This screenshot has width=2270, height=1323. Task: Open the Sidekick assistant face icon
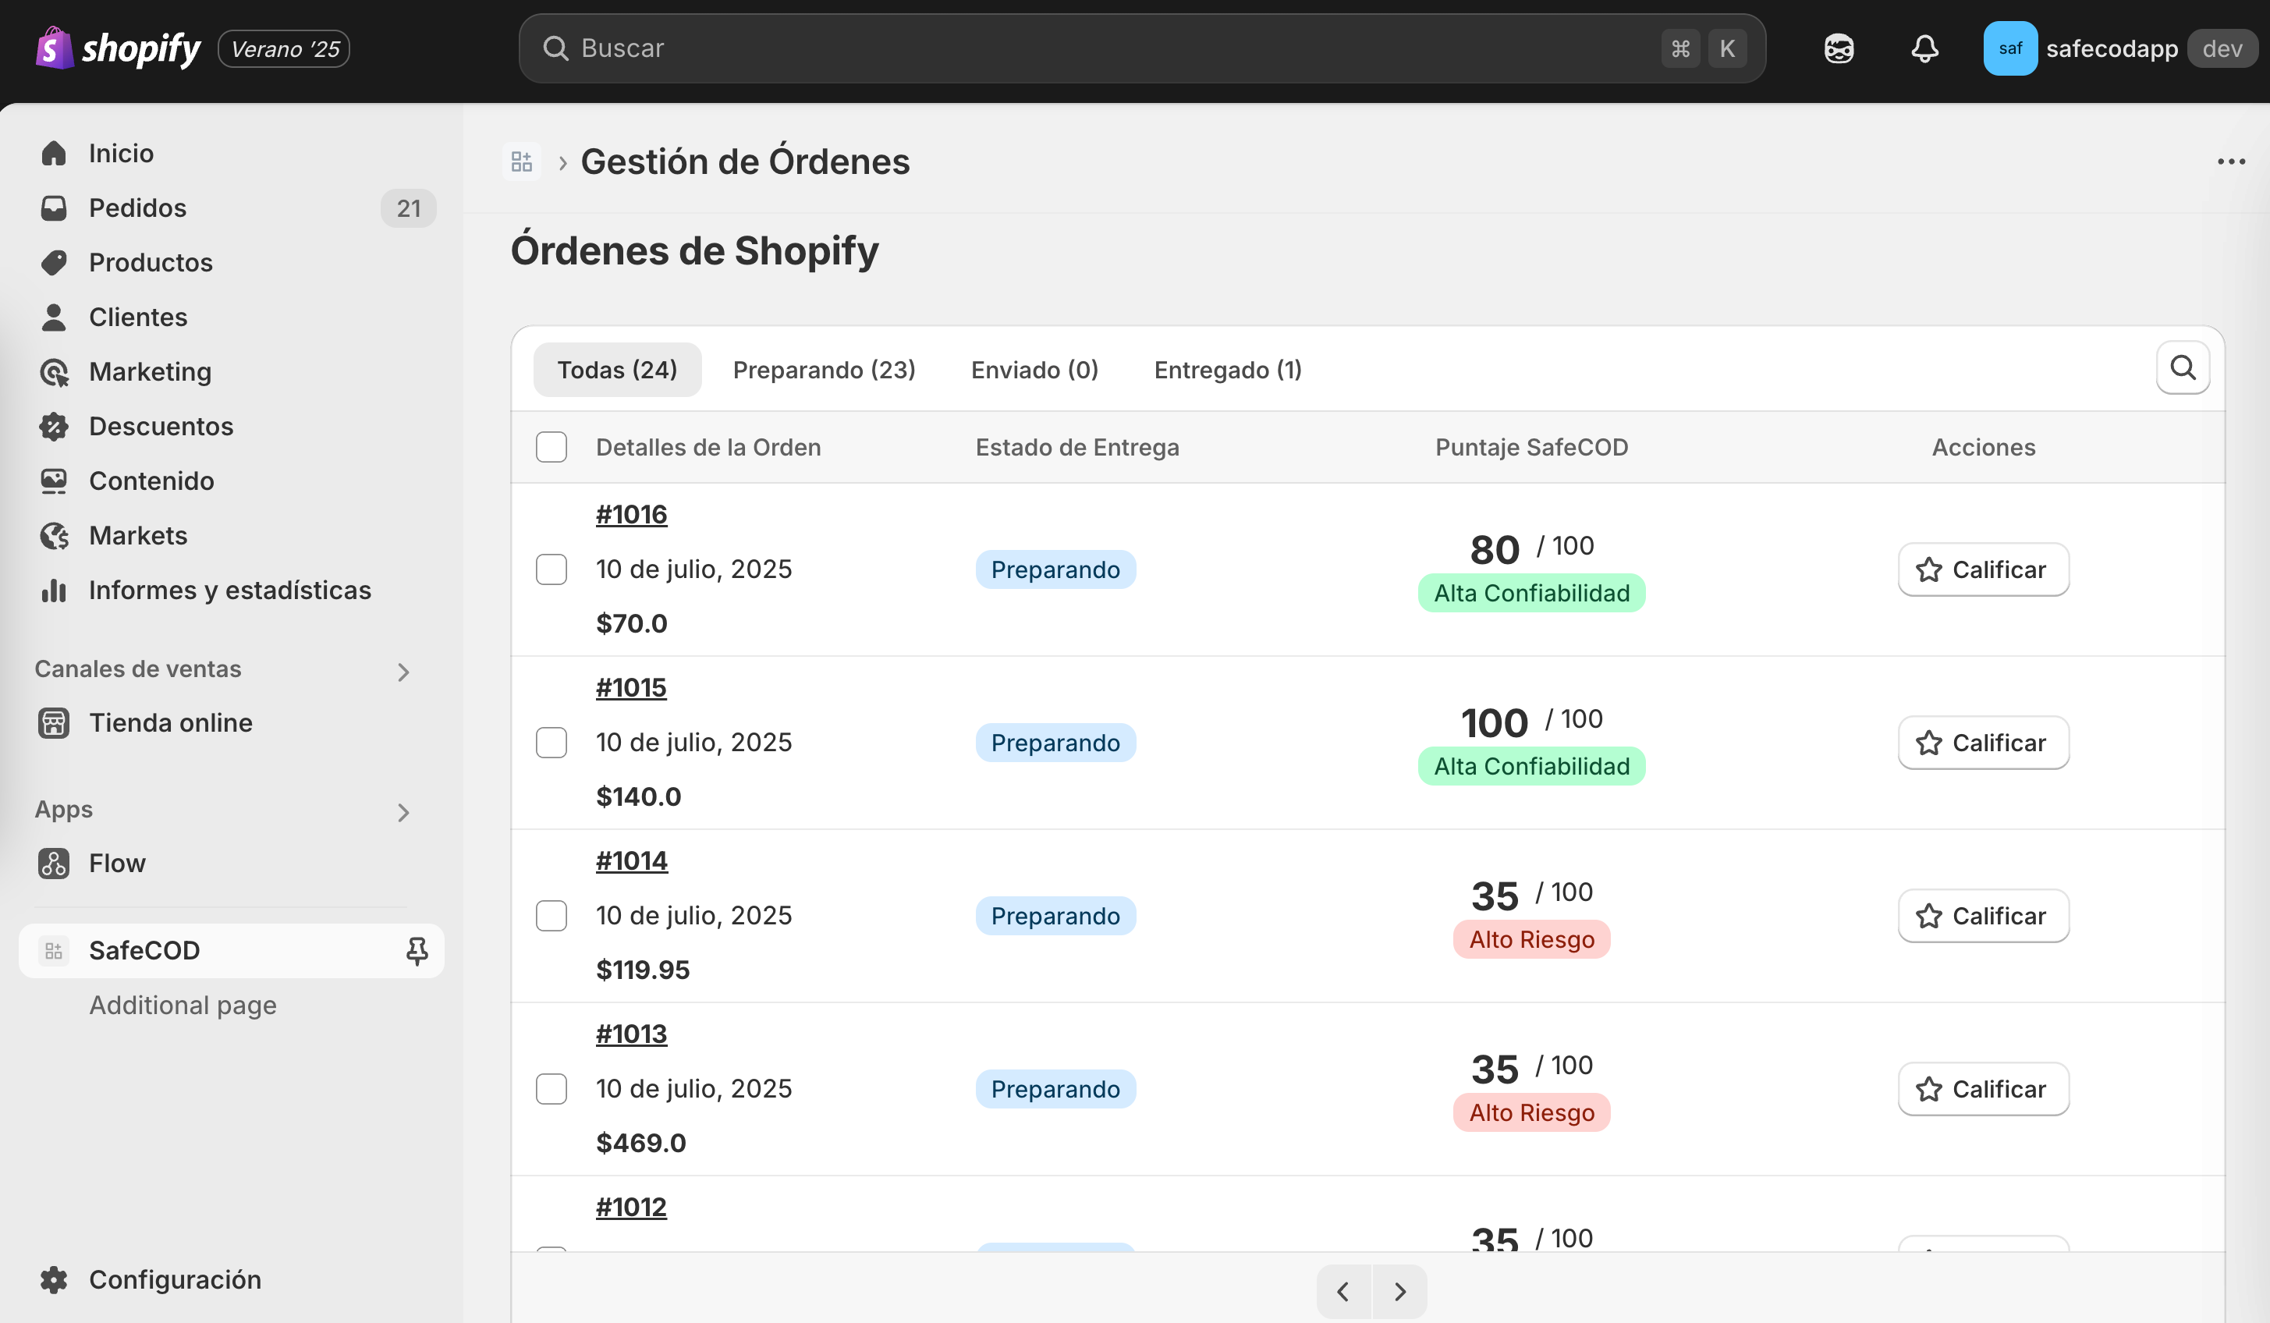click(1838, 48)
